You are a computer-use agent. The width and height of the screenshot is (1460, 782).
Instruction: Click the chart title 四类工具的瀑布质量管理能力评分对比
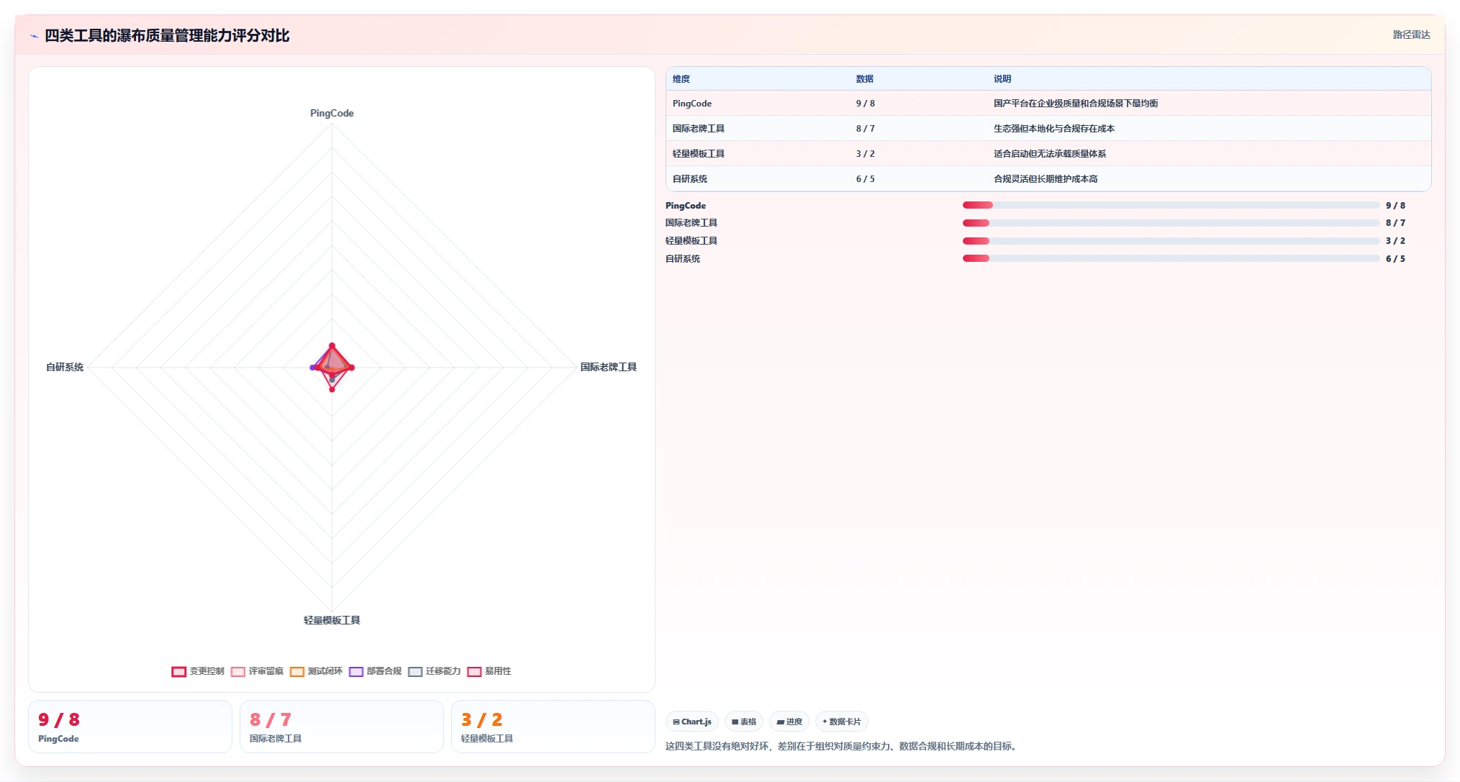point(167,36)
